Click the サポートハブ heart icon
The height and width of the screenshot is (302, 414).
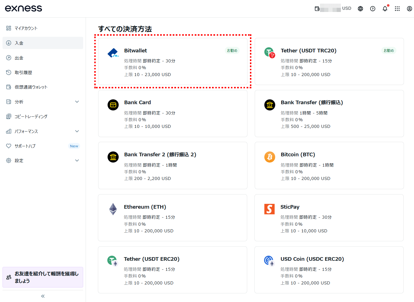pos(9,146)
